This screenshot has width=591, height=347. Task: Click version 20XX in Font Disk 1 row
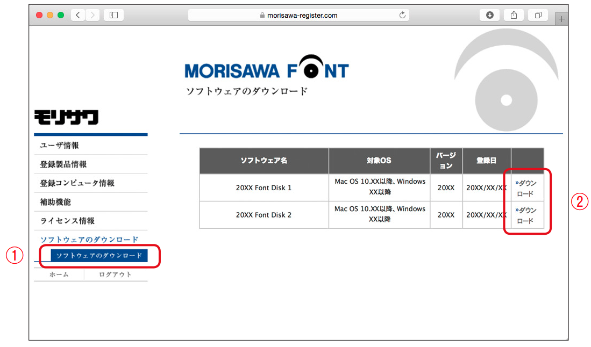coord(446,187)
